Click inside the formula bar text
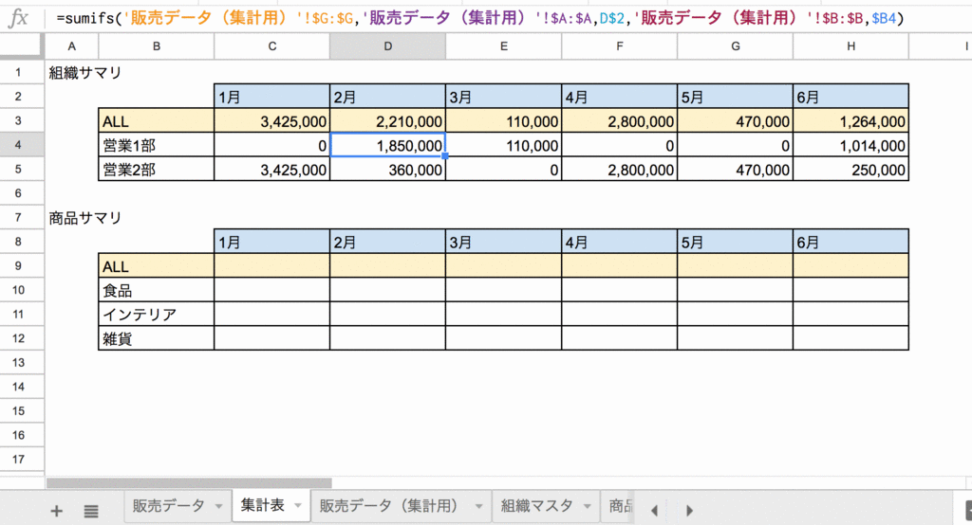The height and width of the screenshot is (525, 972). coord(480,18)
